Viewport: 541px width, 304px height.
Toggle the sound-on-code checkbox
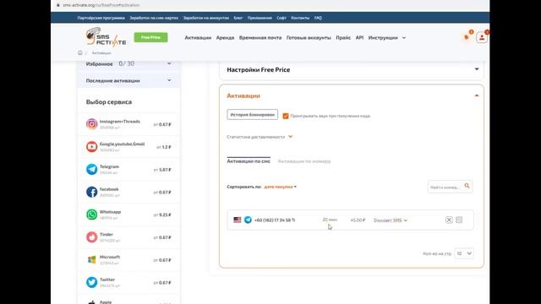[x=286, y=116]
